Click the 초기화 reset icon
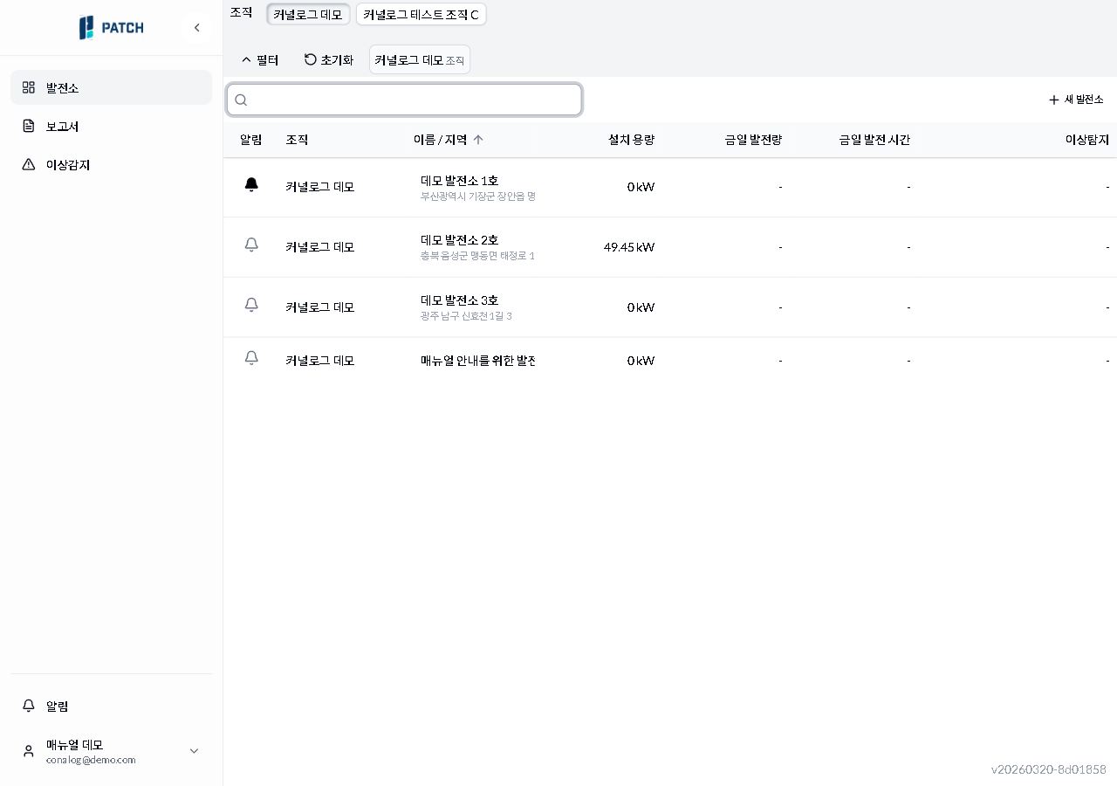1117x786 pixels. coord(309,59)
